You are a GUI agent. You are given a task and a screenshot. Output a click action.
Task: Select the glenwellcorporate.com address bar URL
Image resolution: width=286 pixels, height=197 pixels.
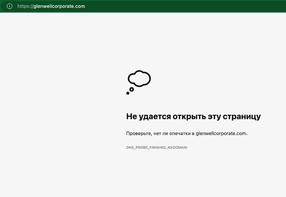tap(51, 6)
